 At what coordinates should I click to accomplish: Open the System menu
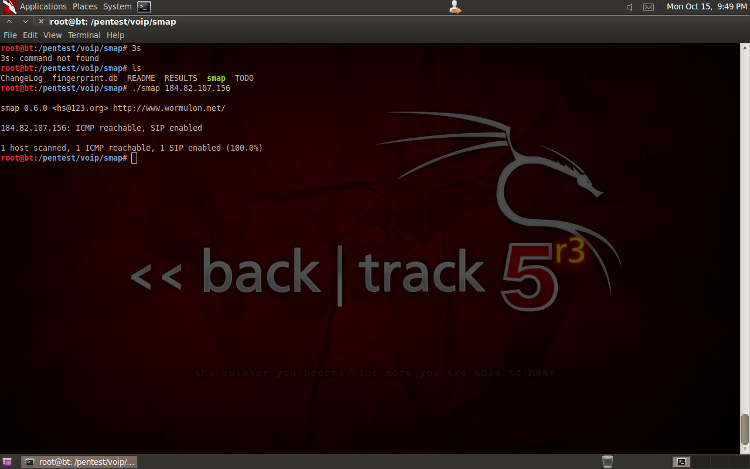click(117, 6)
